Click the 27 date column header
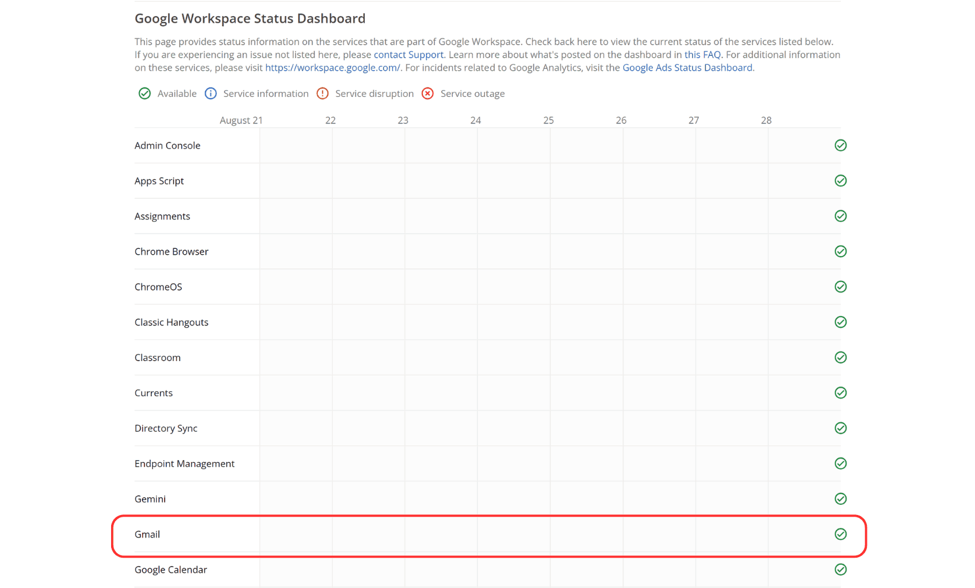Screen dimensions: 975x588 [x=693, y=120]
